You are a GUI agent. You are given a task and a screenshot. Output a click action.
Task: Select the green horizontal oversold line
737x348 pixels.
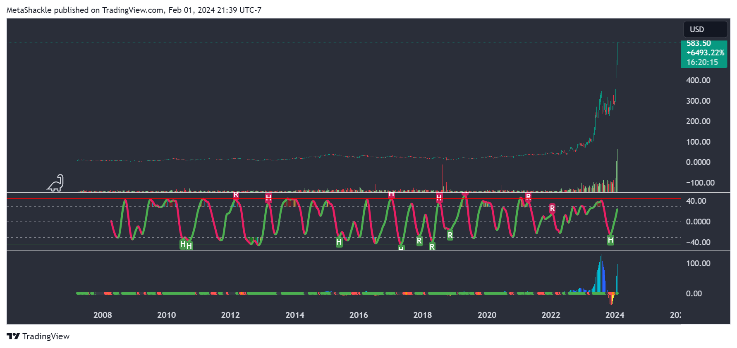pyautogui.click(x=343, y=245)
